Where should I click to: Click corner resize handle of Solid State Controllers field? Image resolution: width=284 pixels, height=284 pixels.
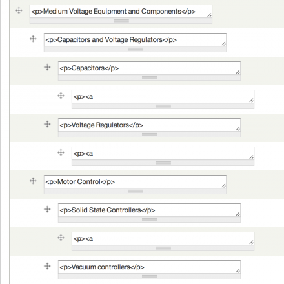238,214
